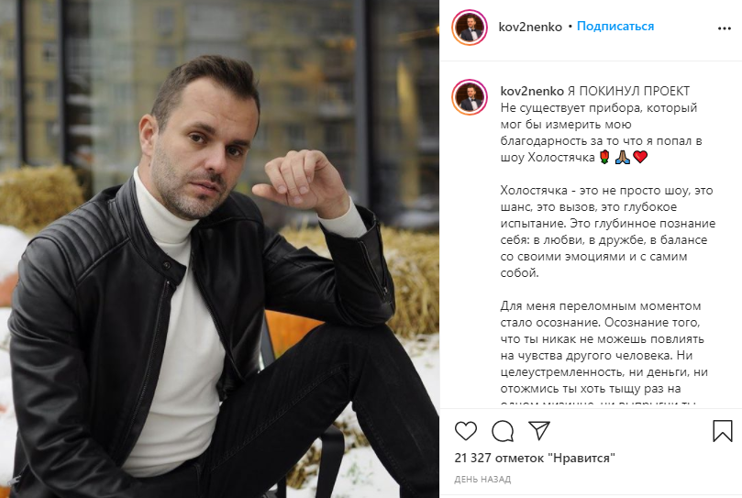Click the Холостячка paragraph text in caption
The width and height of the screenshot is (742, 498).
[607, 231]
